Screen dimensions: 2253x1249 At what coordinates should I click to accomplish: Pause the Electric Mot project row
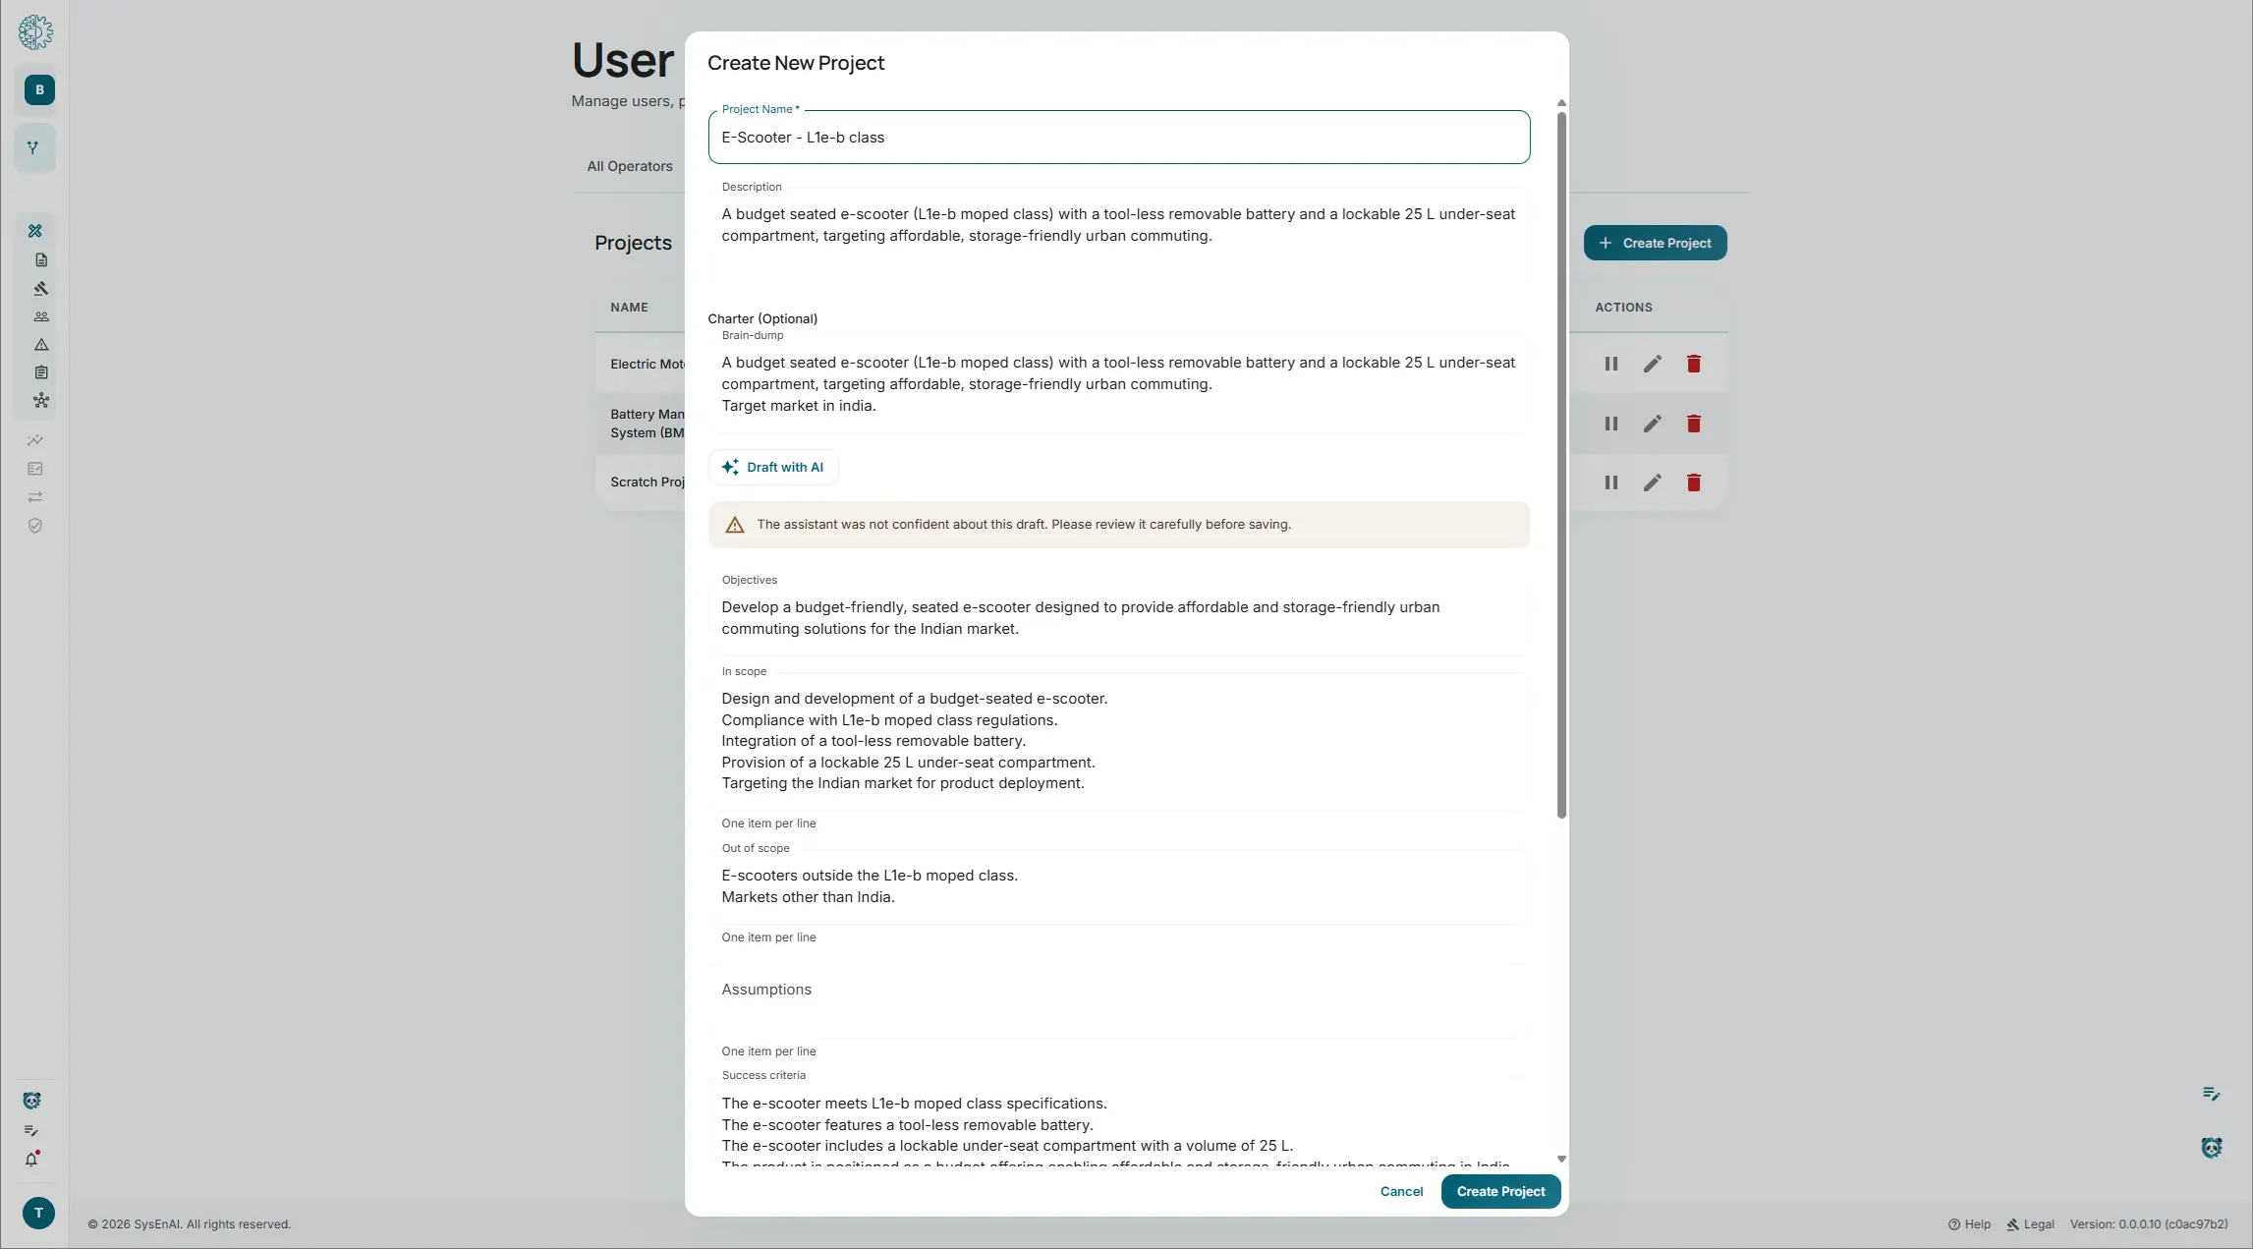pyautogui.click(x=1611, y=364)
